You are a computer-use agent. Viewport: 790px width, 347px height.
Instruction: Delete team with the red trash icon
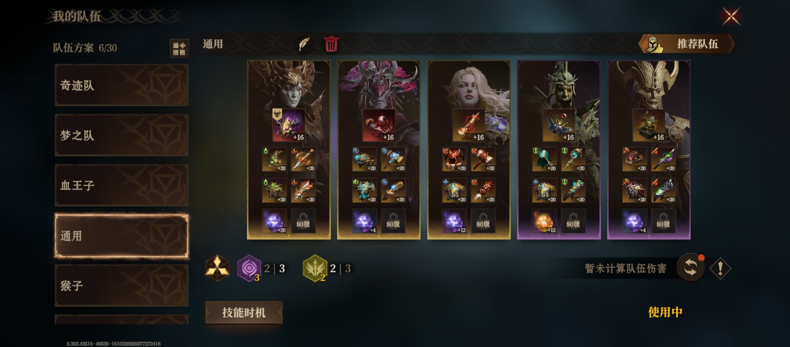[331, 44]
